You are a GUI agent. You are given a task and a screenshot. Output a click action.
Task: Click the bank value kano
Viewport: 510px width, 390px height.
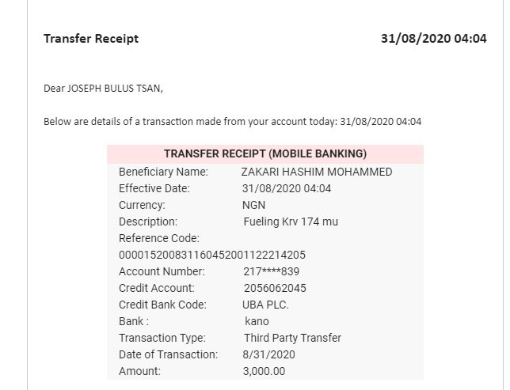point(257,321)
